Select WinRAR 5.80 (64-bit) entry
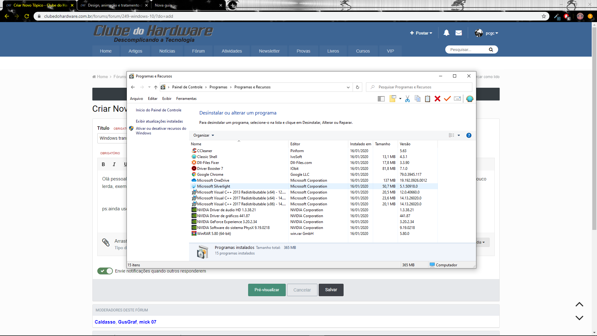 tap(214, 234)
